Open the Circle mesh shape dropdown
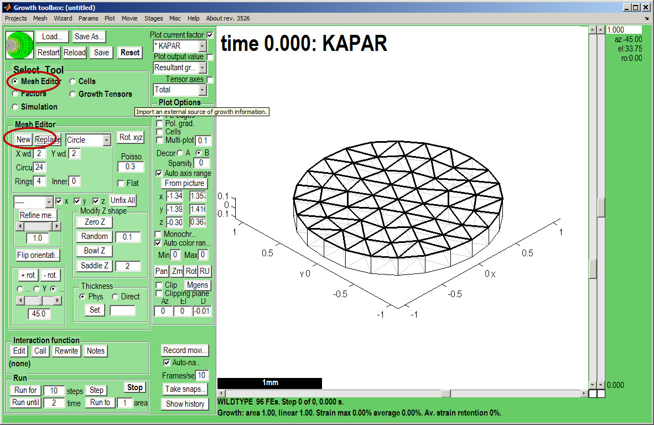Screen dimensions: 654x425 click(106, 141)
